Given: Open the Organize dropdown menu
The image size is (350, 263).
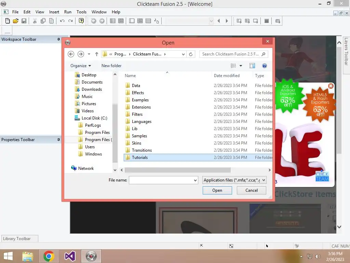Looking at the screenshot, I should click(81, 66).
